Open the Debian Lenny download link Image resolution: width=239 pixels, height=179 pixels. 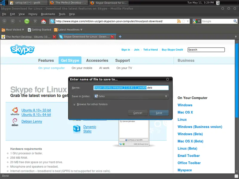pos(32,121)
